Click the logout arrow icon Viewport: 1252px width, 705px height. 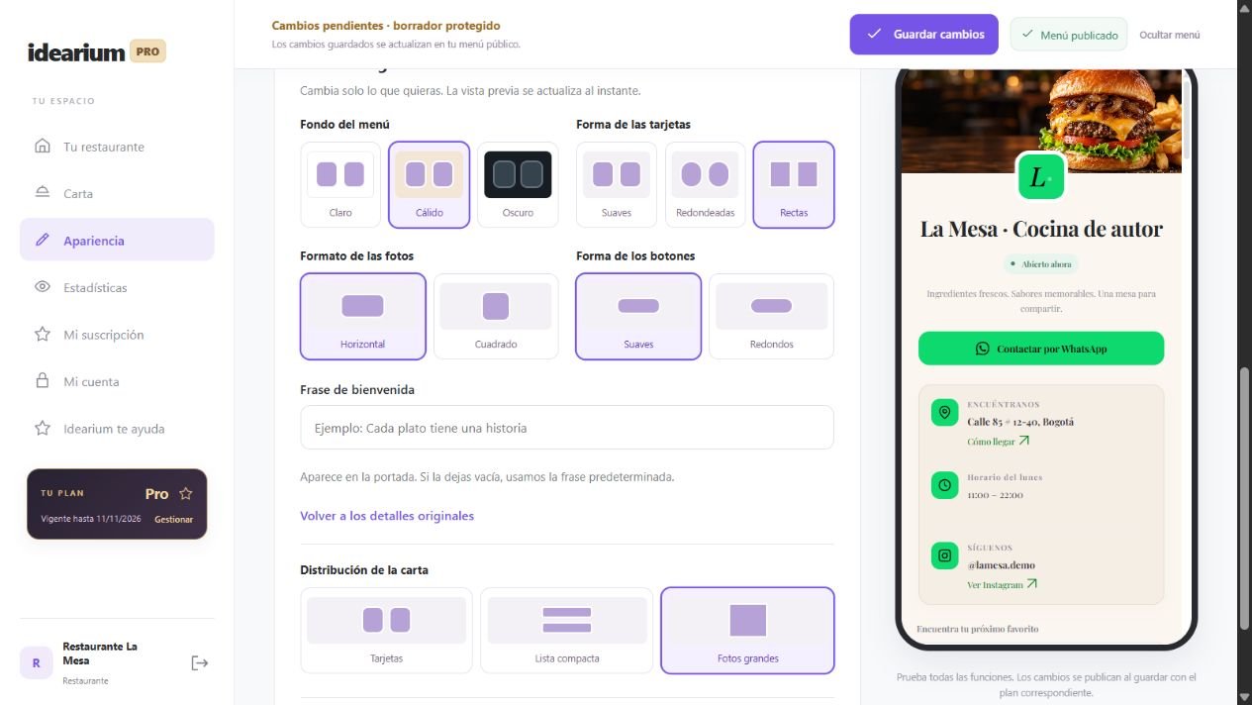[x=199, y=662]
